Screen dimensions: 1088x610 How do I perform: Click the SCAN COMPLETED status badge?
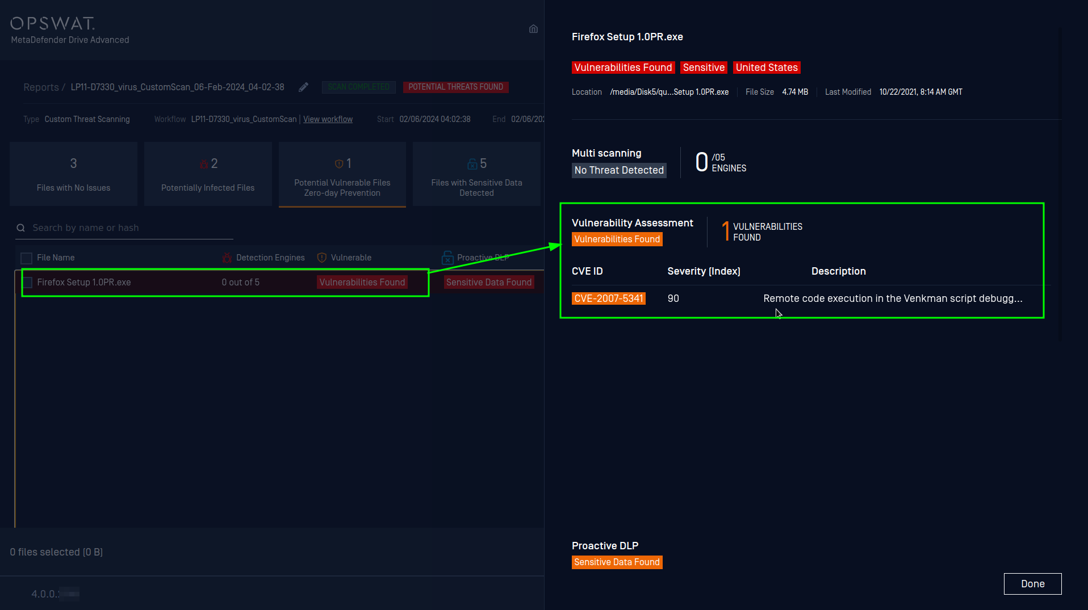point(359,87)
